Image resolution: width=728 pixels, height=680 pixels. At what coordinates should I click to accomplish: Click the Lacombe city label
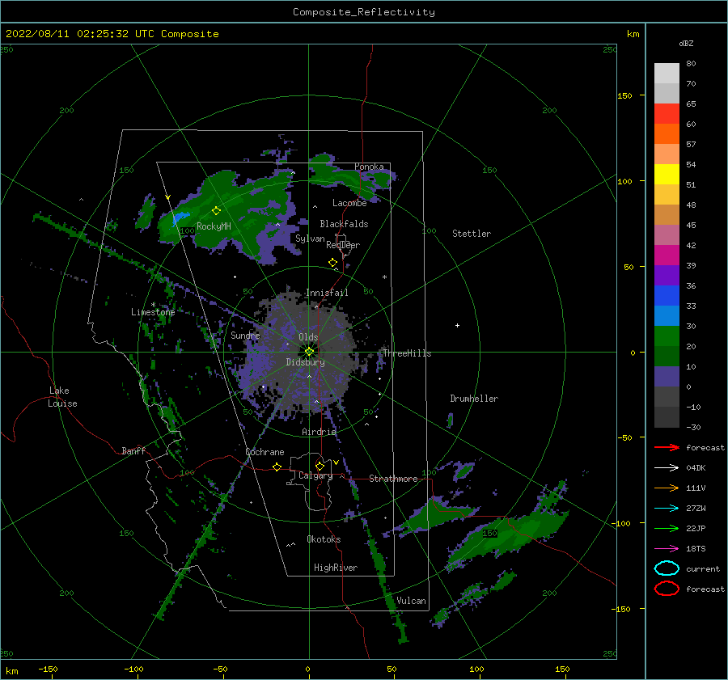point(349,203)
